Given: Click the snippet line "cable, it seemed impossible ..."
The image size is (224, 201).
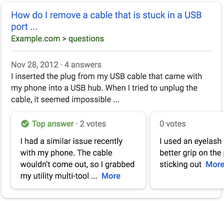Looking at the screenshot, I should pyautogui.click(x=65, y=99).
